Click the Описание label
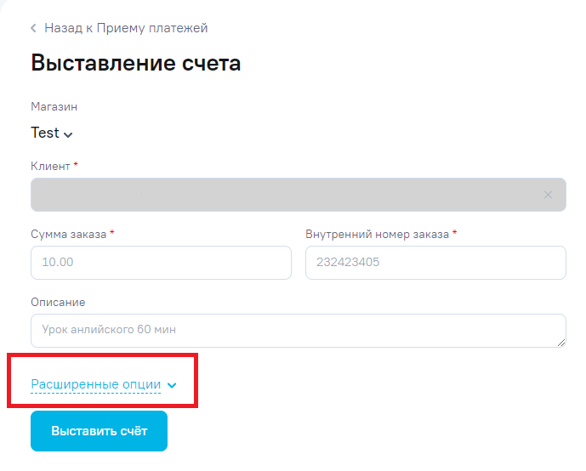The image size is (586, 471). point(58,302)
